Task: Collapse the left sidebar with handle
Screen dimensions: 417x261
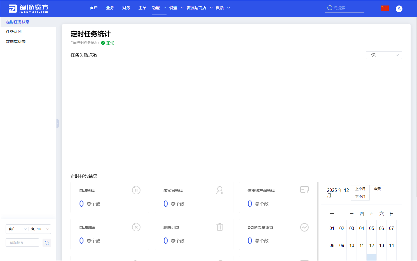Action: pos(58,123)
